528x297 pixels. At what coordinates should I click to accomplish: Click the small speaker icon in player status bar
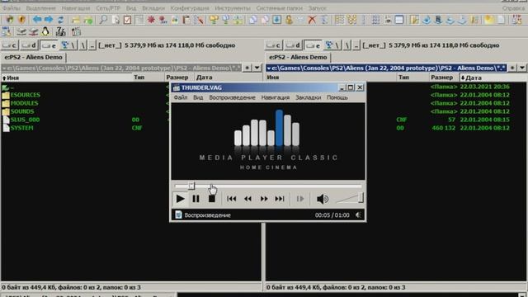(x=358, y=214)
